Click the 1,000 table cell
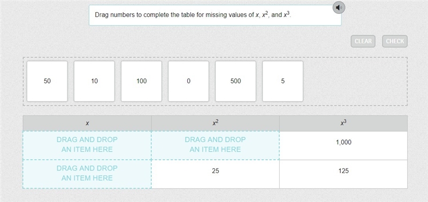Screen dimensions: 428x202 tap(343, 145)
